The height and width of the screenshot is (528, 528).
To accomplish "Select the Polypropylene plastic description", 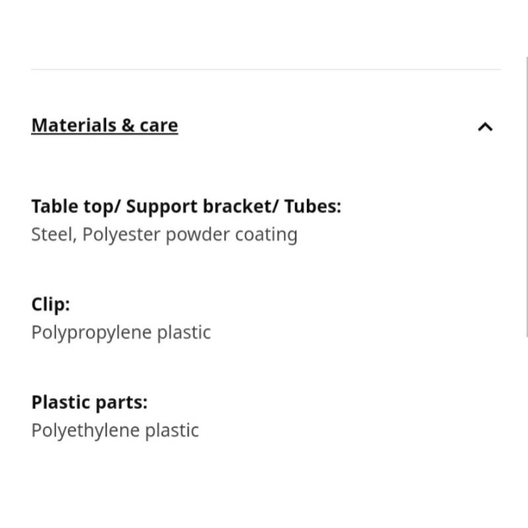I will click(x=121, y=331).
